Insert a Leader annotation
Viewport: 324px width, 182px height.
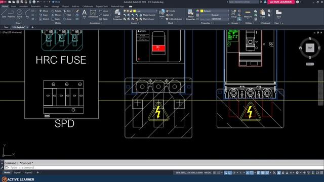click(x=104, y=15)
